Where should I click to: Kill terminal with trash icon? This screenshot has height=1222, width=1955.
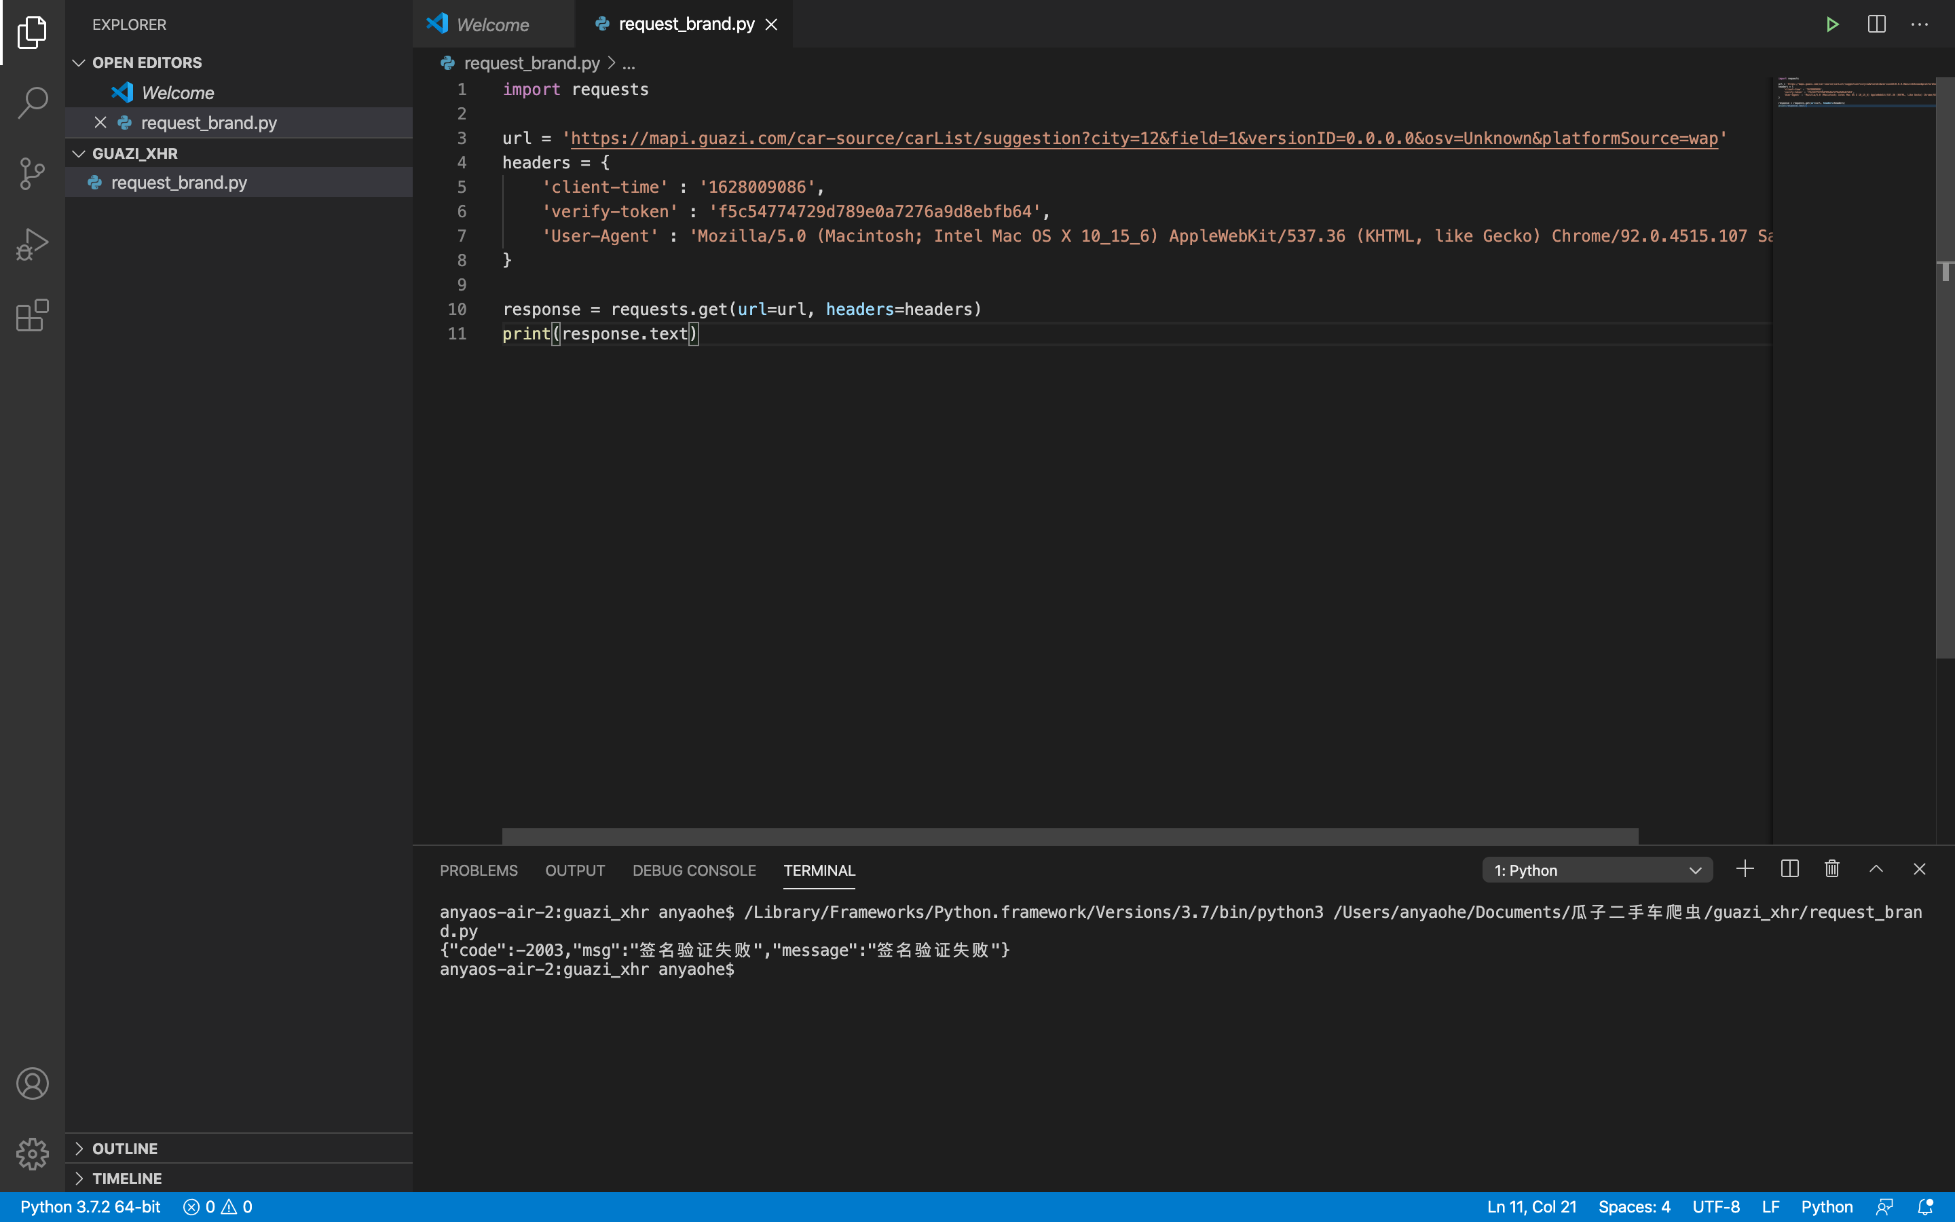1832,869
